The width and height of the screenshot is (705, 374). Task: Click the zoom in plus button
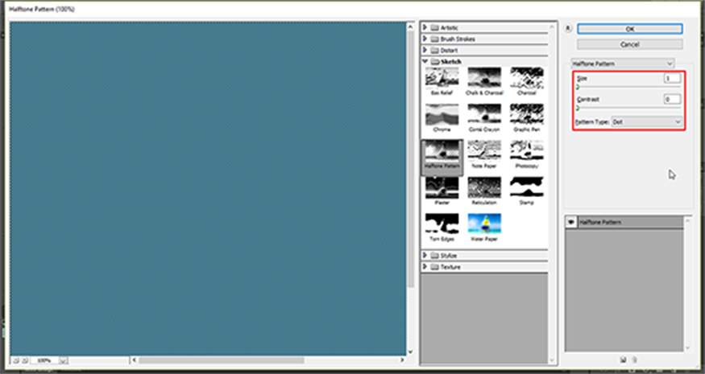(x=25, y=360)
